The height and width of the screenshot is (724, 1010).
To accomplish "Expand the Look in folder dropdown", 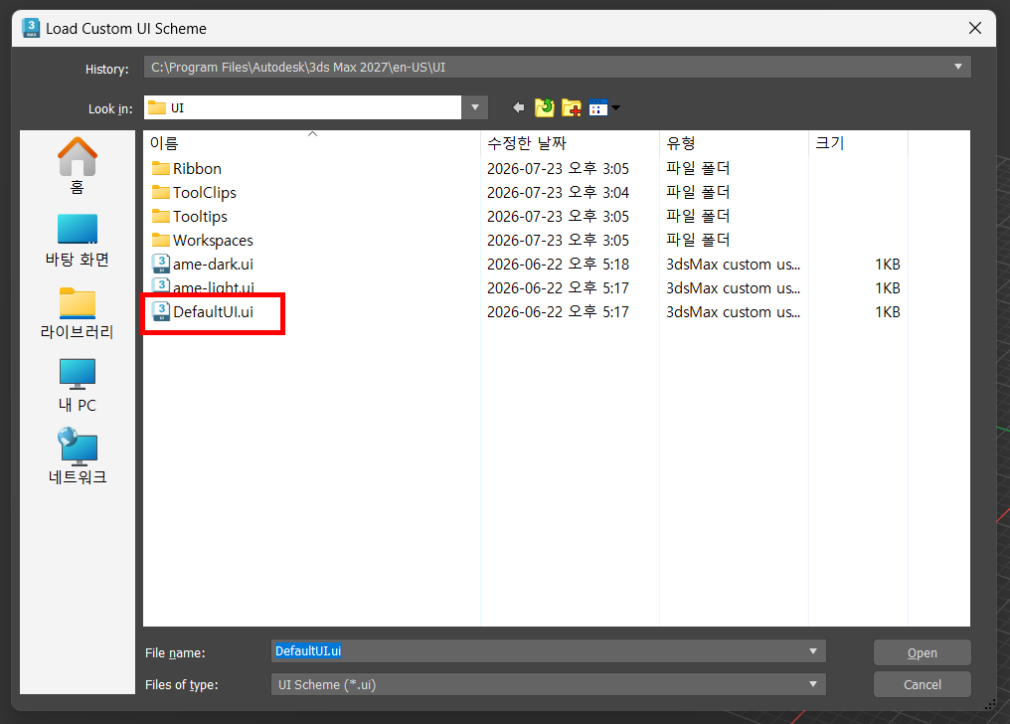I will pos(475,107).
